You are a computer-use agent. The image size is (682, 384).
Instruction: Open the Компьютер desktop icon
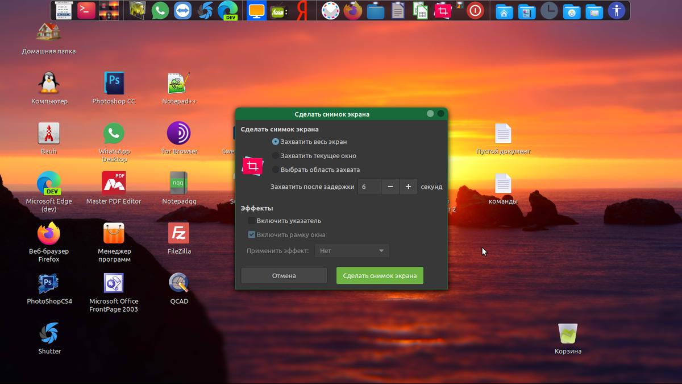[49, 88]
